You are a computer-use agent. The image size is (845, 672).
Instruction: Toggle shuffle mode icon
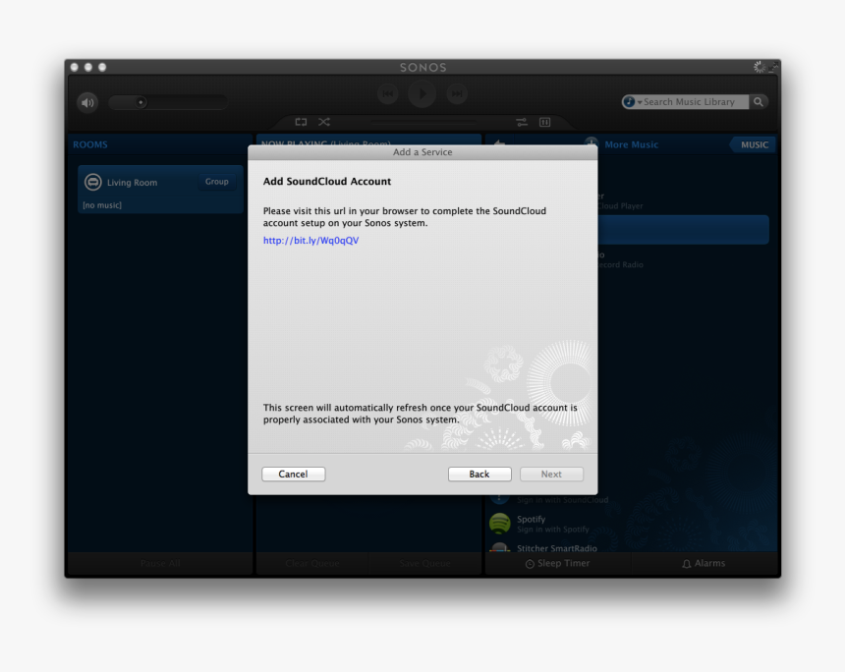tap(324, 122)
